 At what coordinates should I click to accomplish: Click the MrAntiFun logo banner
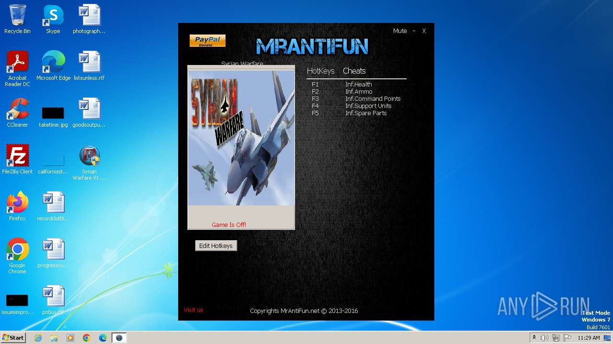312,46
